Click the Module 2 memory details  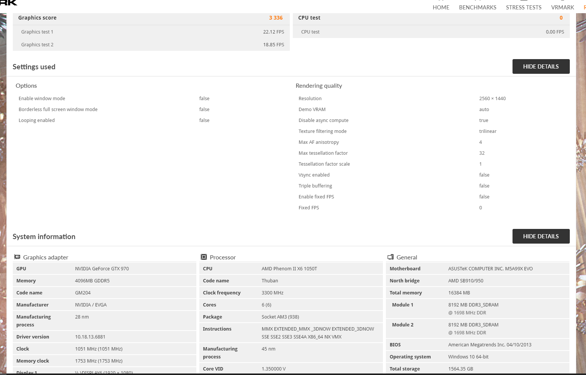pyautogui.click(x=473, y=329)
